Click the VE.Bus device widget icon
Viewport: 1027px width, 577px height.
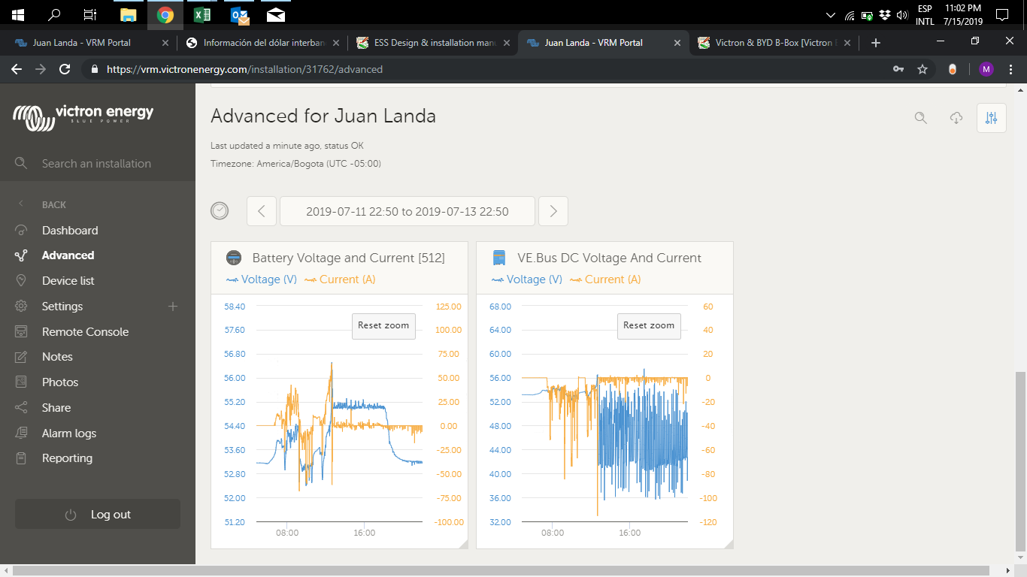pos(499,258)
